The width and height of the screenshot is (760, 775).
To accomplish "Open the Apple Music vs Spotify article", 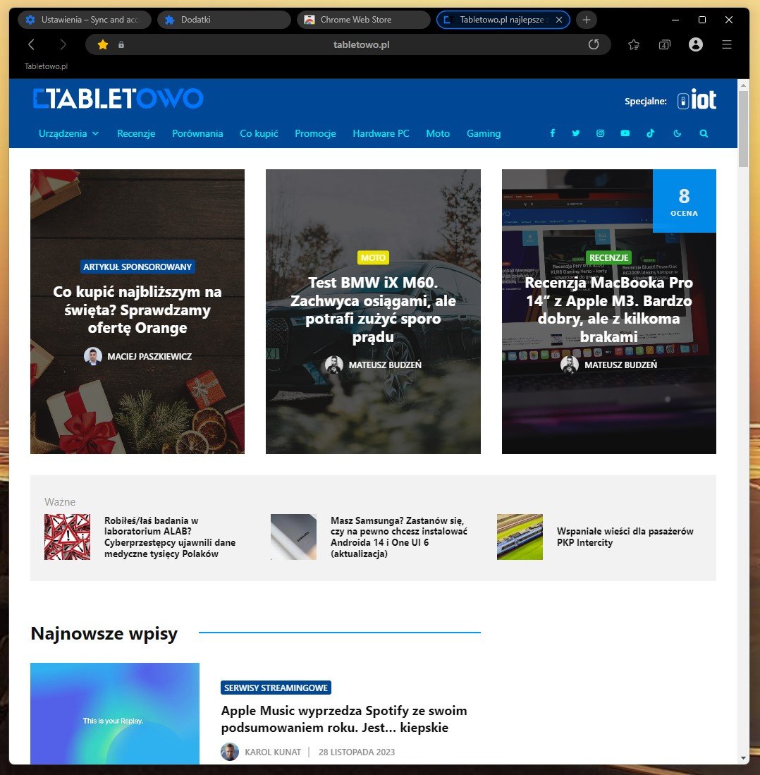I will pyautogui.click(x=344, y=719).
